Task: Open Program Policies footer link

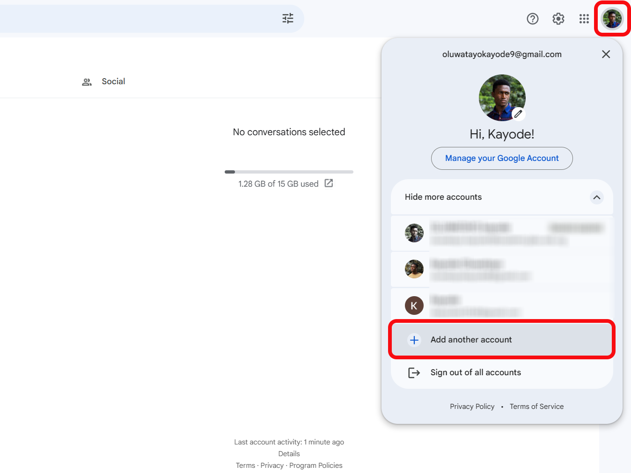Action: click(316, 466)
